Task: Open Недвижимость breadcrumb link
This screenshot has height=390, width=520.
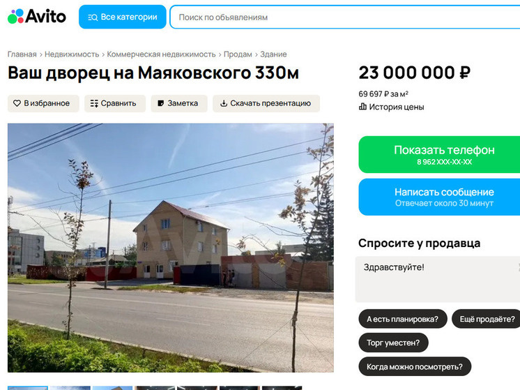Action: point(72,54)
